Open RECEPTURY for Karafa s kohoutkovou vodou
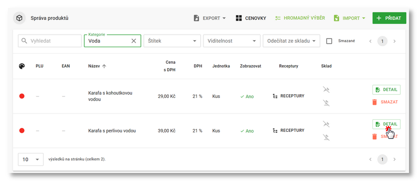The height and width of the screenshot is (181, 417). coord(289,96)
